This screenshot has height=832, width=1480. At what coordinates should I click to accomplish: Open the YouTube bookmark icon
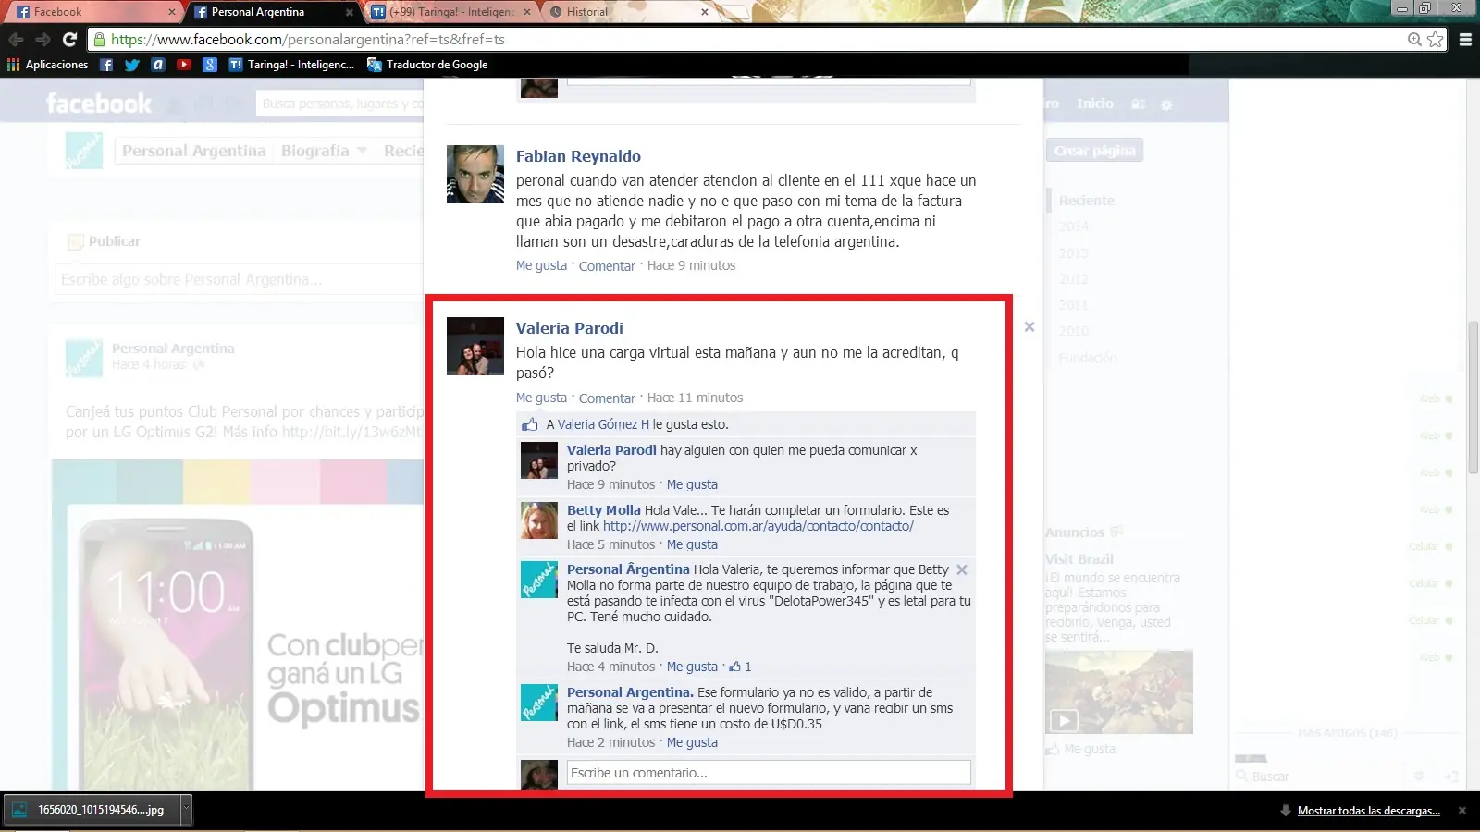[184, 65]
